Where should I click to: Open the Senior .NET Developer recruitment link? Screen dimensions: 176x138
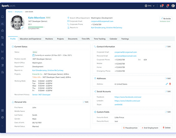[x=41, y=95]
